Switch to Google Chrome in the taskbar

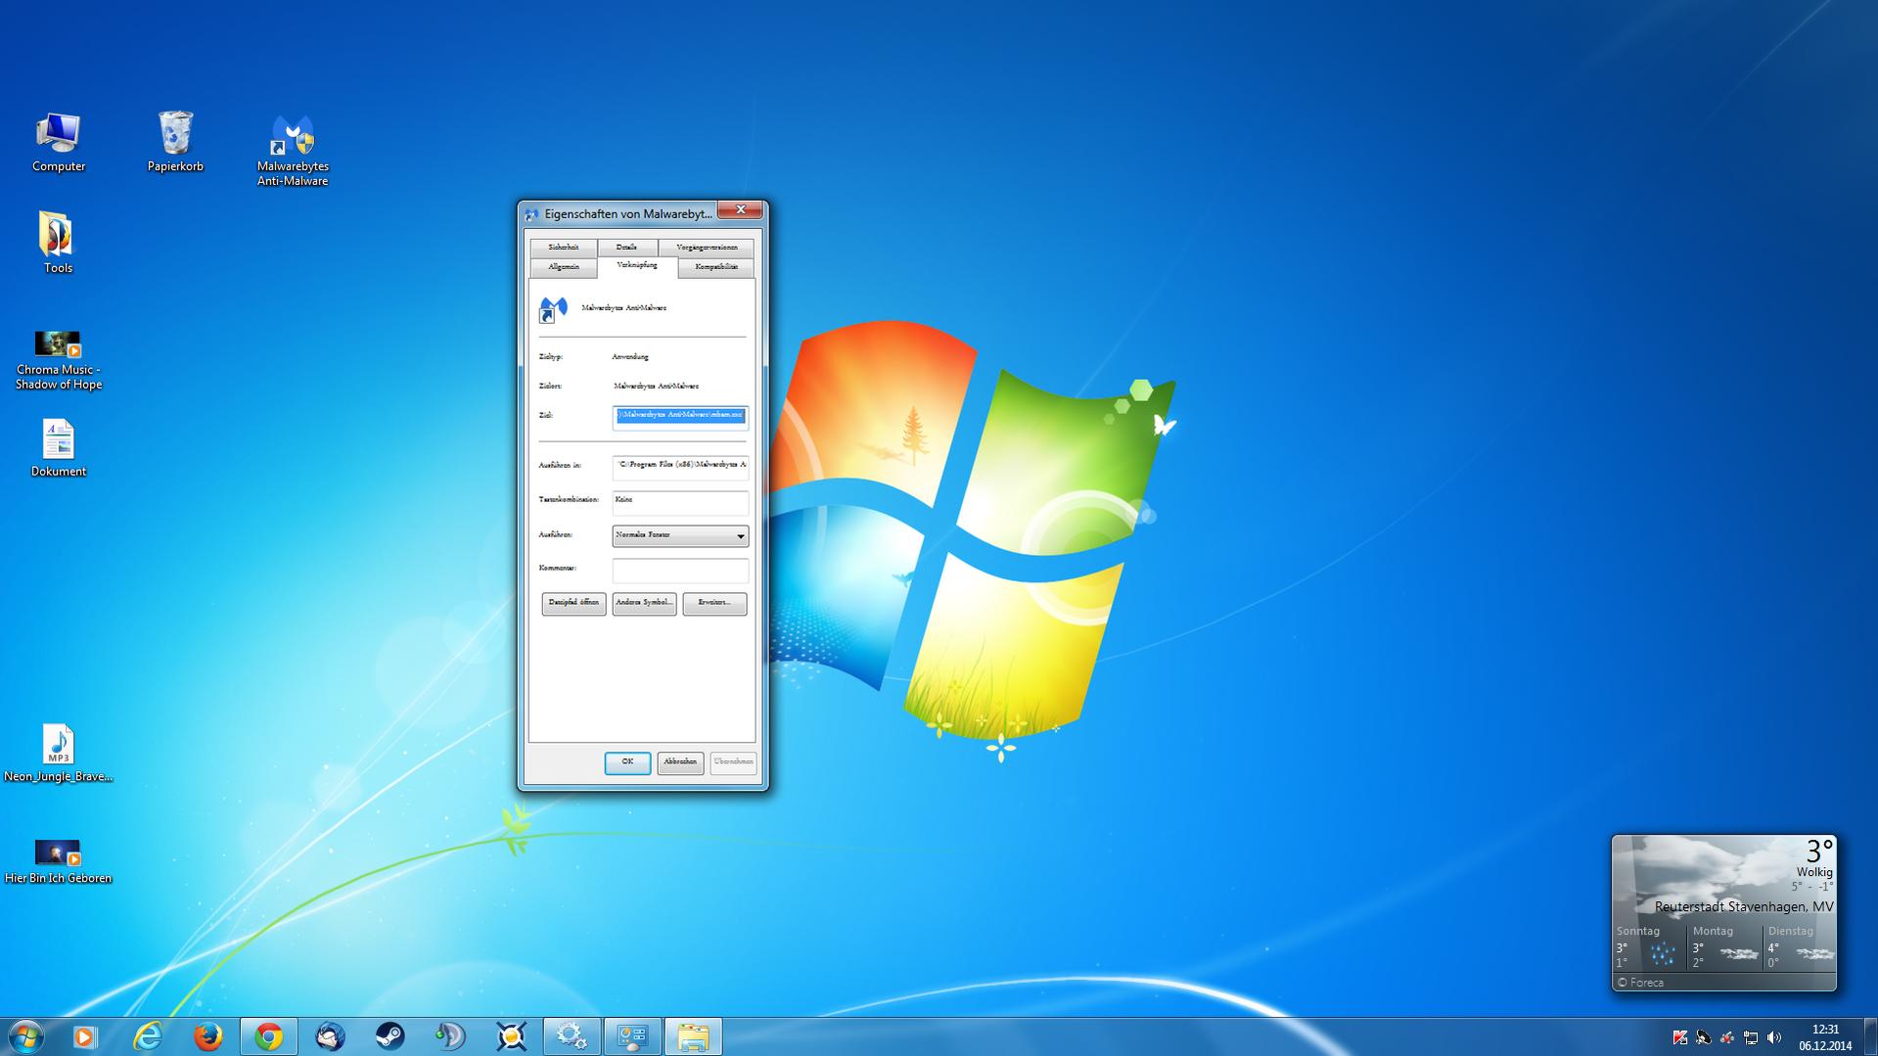268,1036
